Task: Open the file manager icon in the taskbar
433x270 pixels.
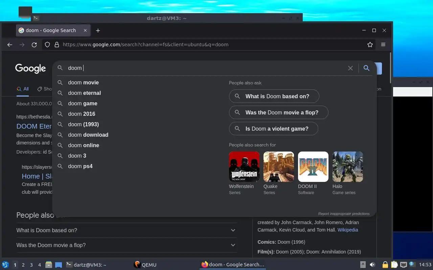Action: (49, 265)
